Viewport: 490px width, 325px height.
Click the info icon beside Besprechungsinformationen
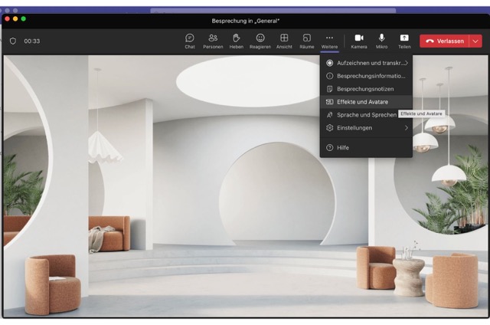point(329,76)
